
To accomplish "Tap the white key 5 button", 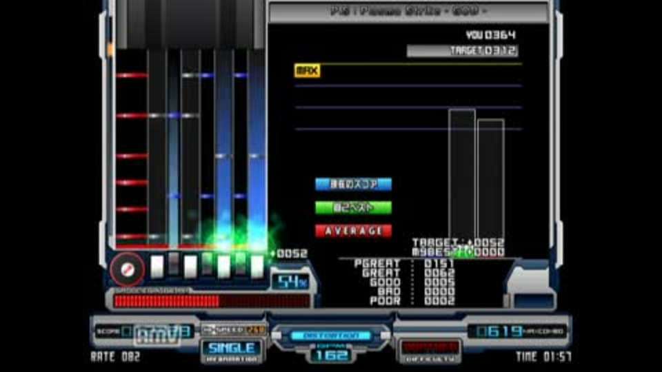I will (x=223, y=267).
